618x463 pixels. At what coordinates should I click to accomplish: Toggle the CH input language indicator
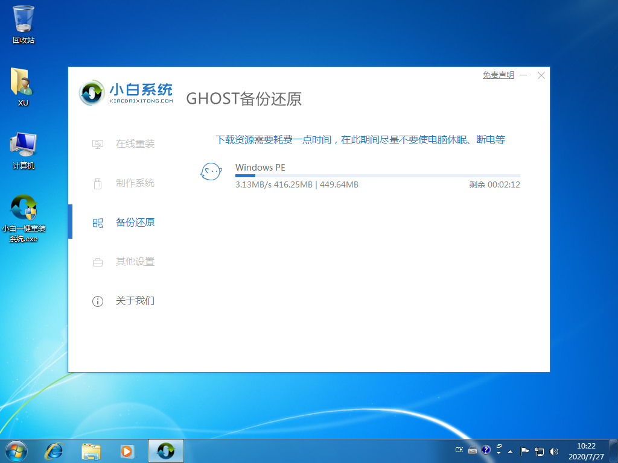click(x=459, y=450)
